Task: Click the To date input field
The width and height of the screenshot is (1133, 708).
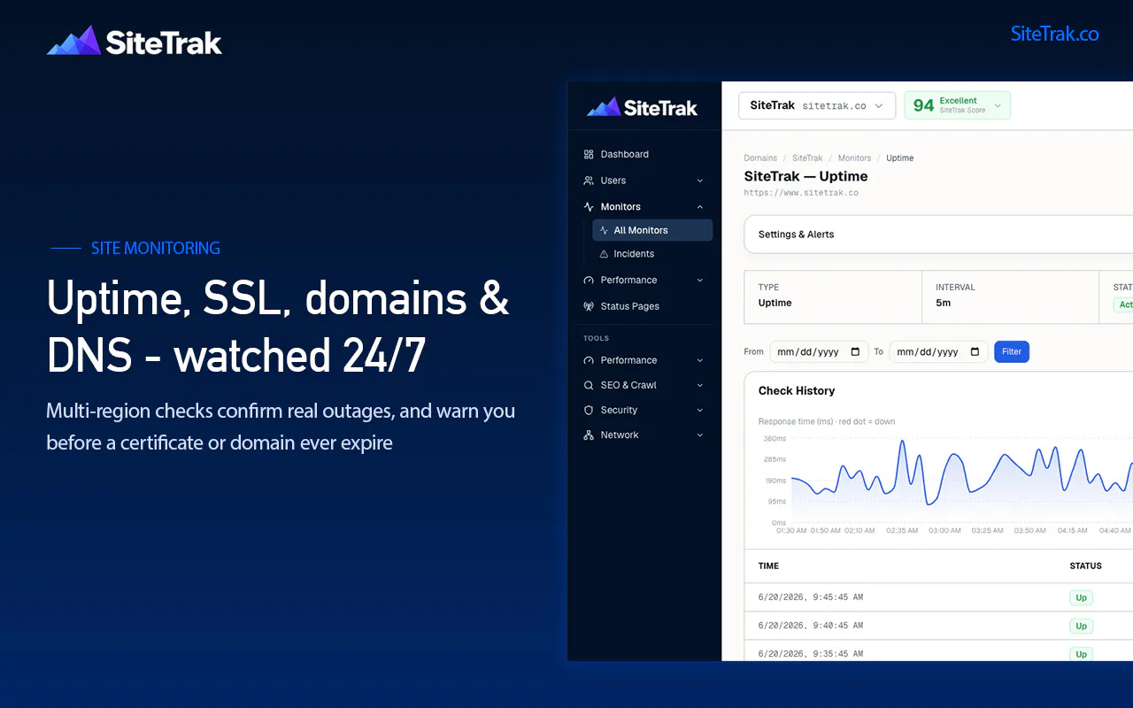Action: pos(938,352)
